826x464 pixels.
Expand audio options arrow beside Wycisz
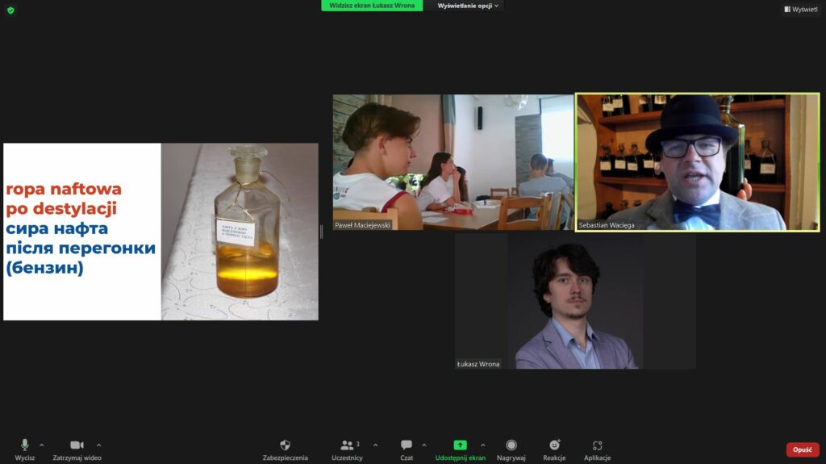pyautogui.click(x=42, y=445)
